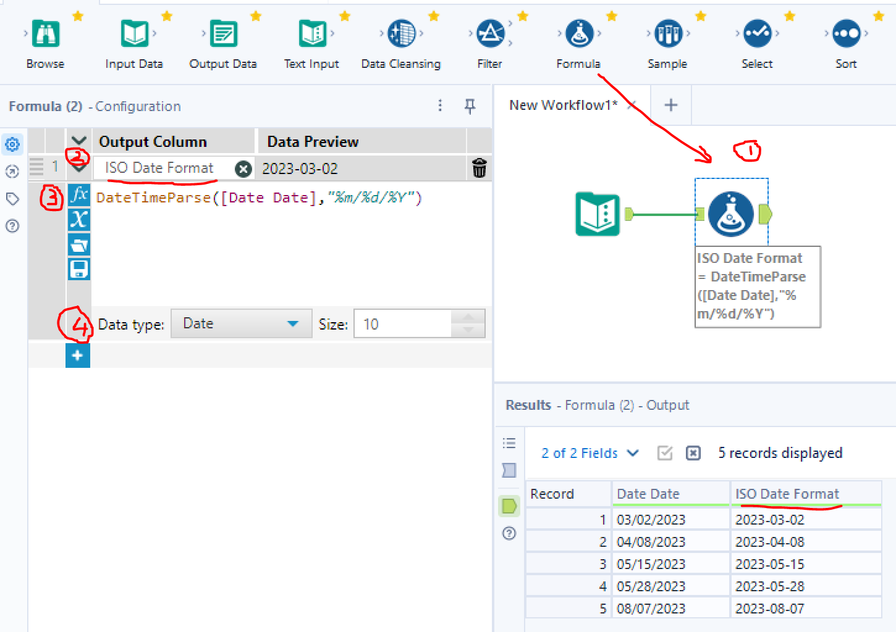Open the X columns and constants list

(78, 220)
